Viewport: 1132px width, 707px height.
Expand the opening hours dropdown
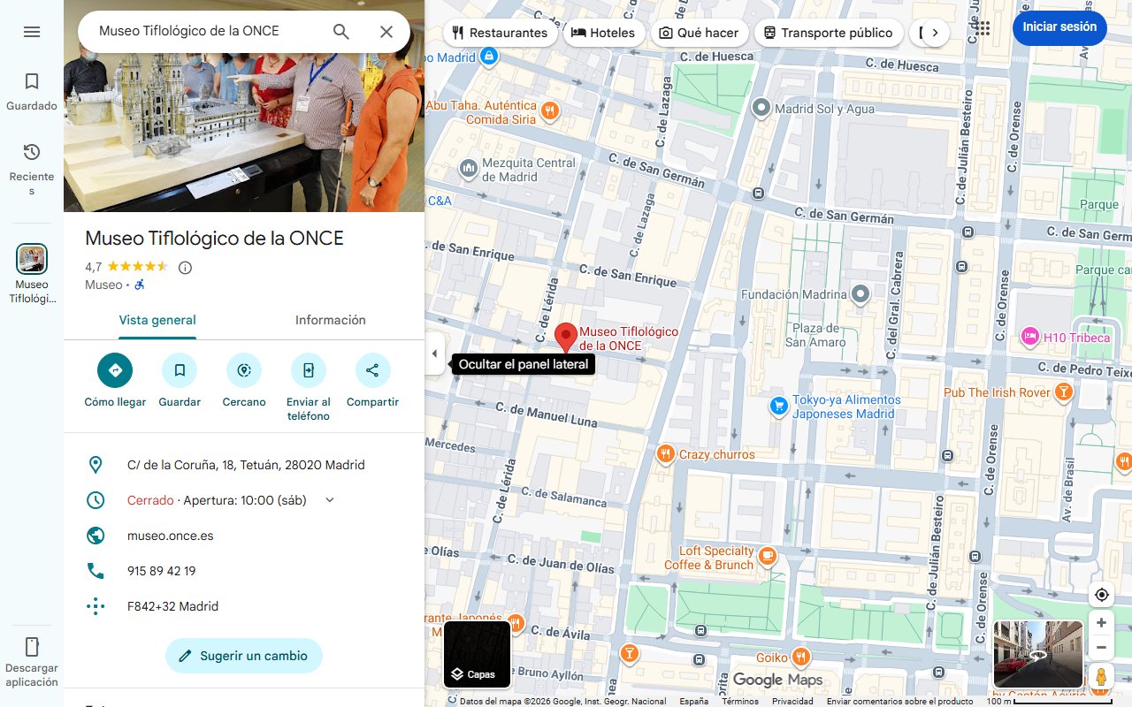click(x=330, y=500)
